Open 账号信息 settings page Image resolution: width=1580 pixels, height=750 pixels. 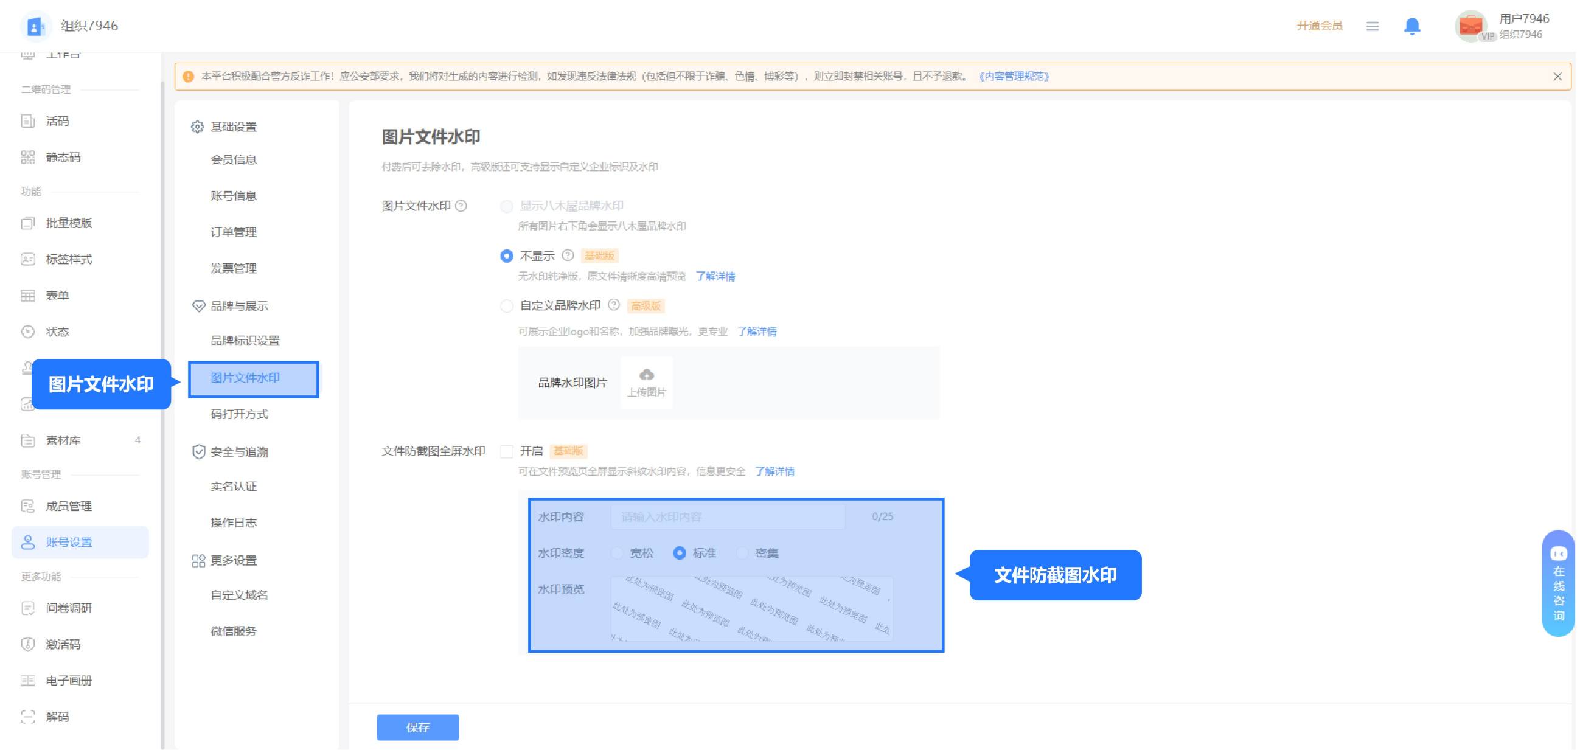[x=234, y=196]
